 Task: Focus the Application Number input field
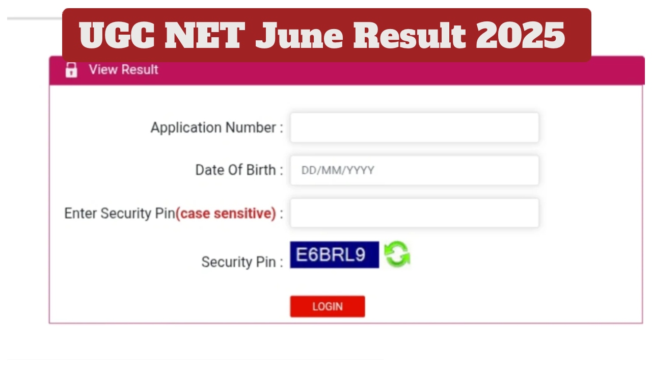coord(414,127)
